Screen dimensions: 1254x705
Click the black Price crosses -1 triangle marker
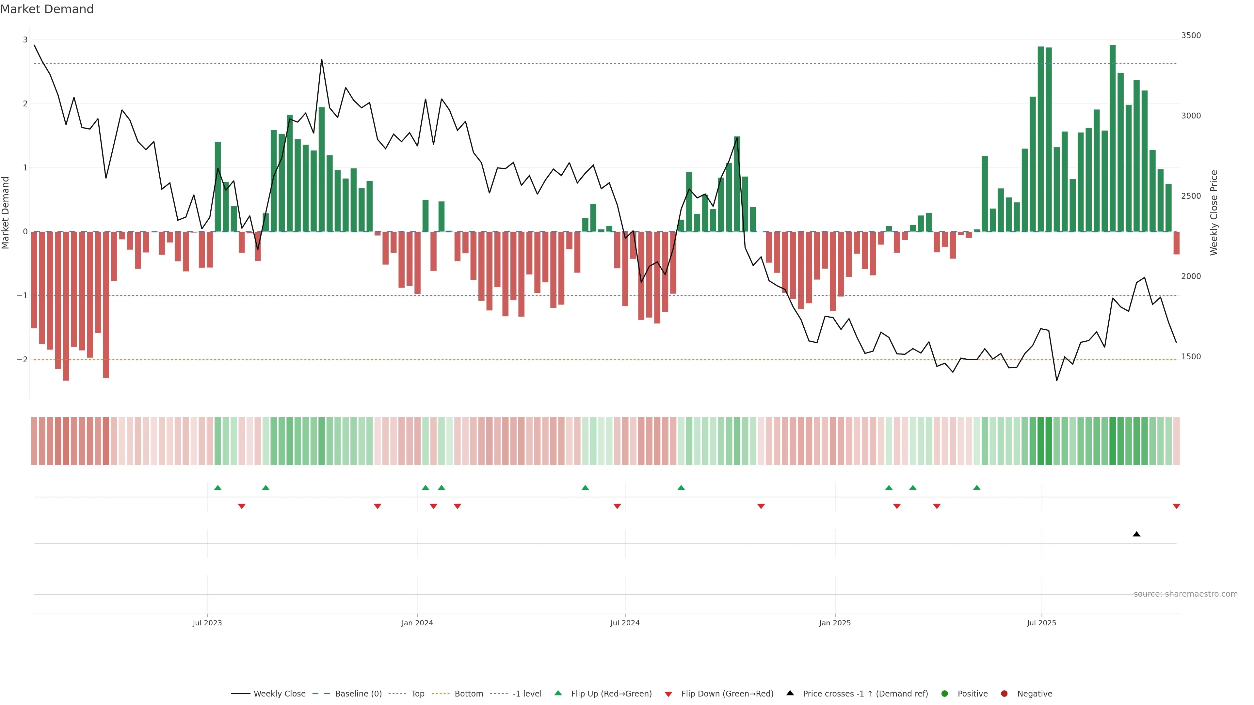pyautogui.click(x=1136, y=534)
